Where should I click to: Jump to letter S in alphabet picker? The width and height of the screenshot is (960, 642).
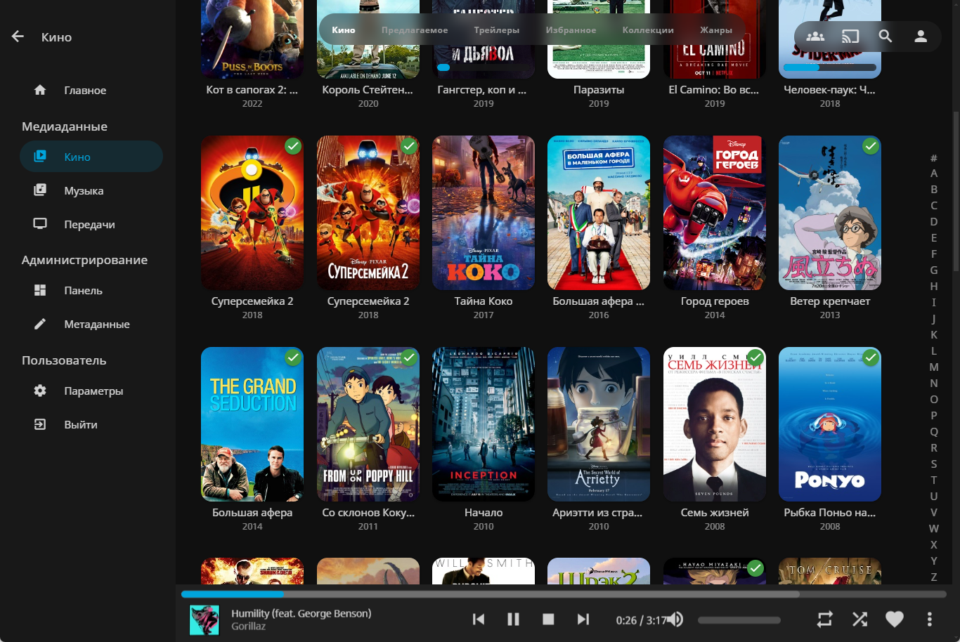(x=934, y=464)
